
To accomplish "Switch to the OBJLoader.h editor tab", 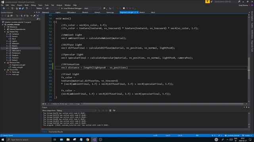I will tap(71, 12).
